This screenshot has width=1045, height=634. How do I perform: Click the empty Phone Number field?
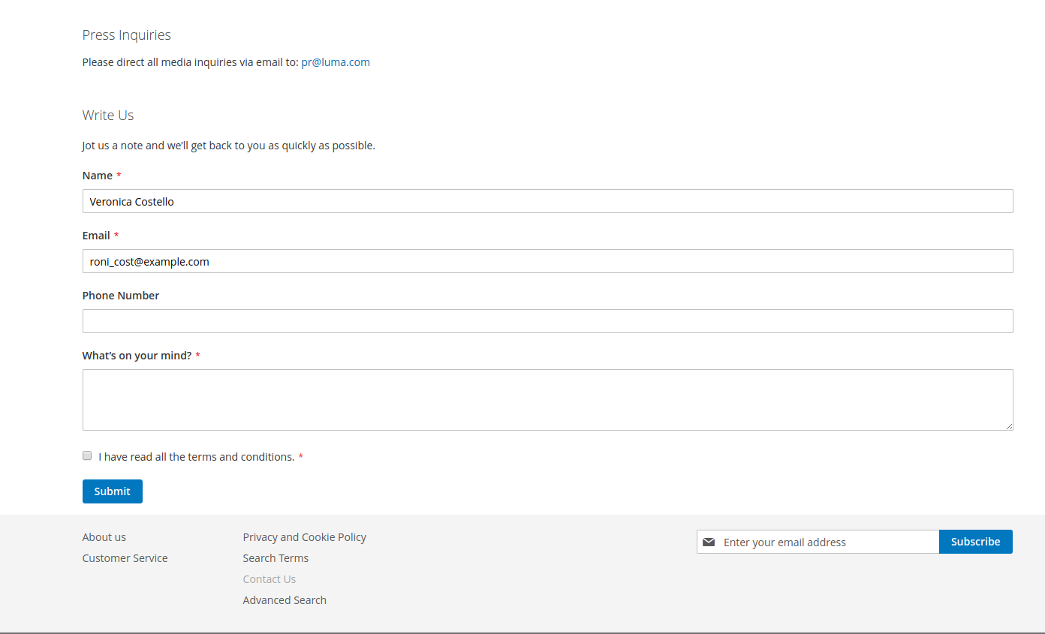(547, 321)
